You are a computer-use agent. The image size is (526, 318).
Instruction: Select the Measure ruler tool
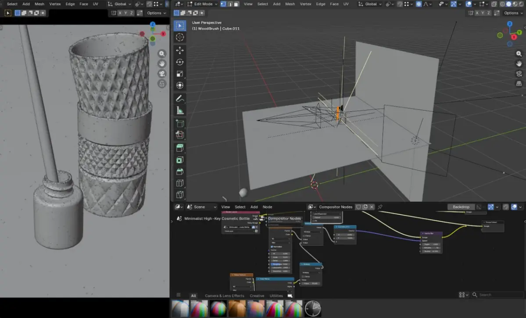coord(180,111)
